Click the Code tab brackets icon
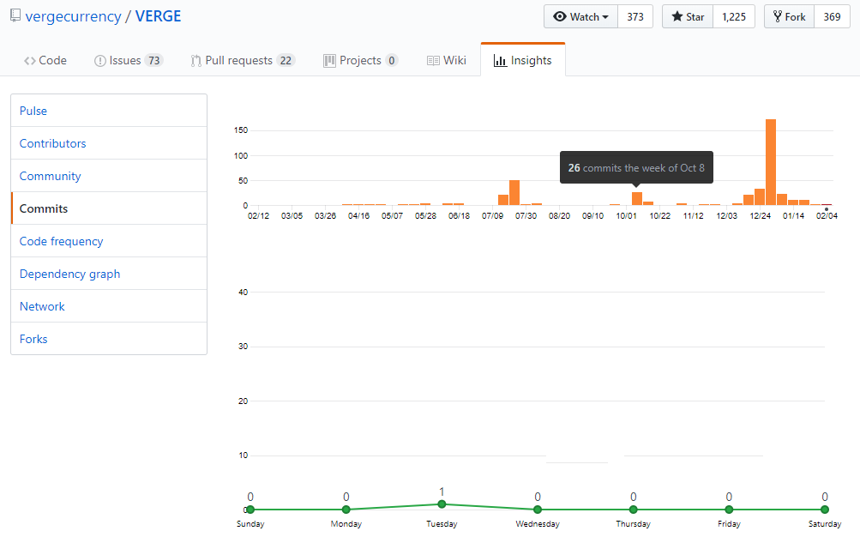This screenshot has width=860, height=555. click(30, 60)
